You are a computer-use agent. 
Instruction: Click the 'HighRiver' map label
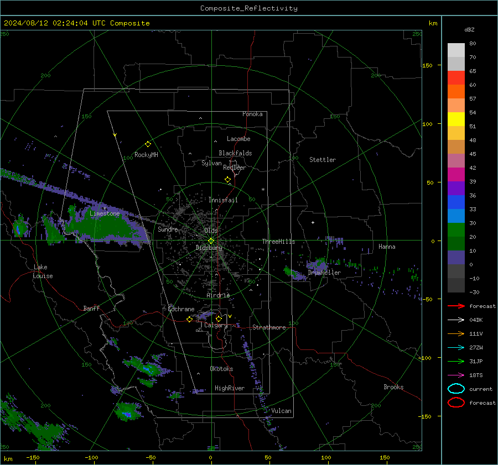230,388
